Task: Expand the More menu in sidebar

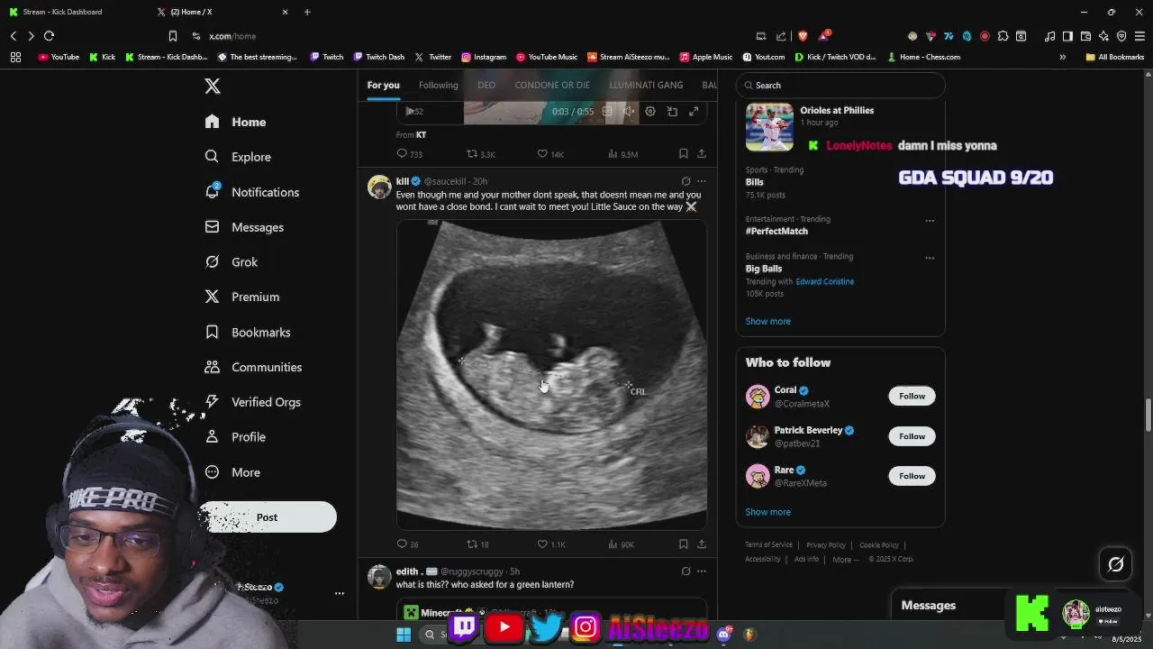Action: (232, 472)
